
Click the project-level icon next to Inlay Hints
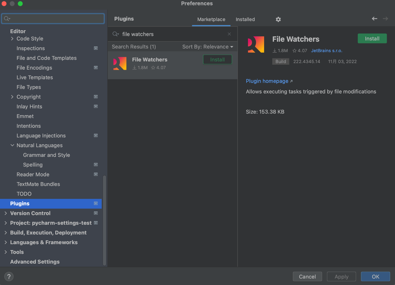[x=96, y=106]
